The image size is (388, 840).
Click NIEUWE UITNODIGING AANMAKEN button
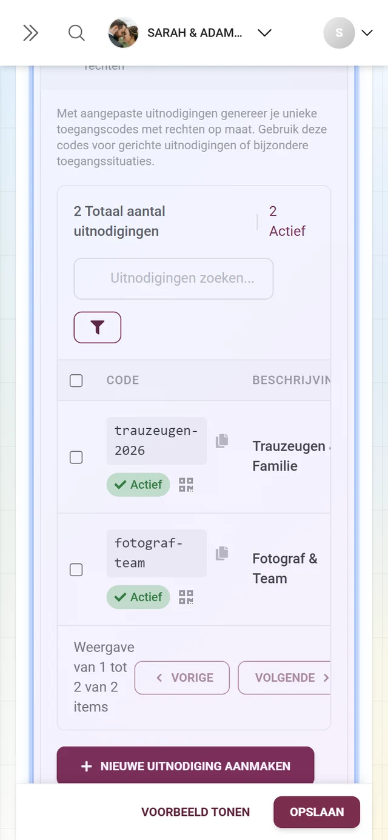(x=186, y=766)
